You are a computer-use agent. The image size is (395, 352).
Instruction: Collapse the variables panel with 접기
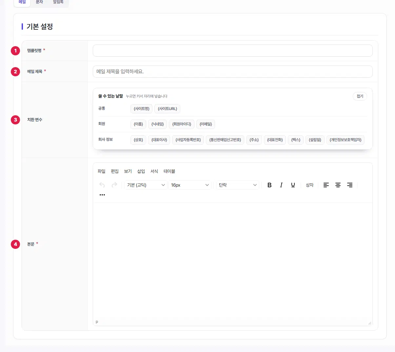pos(360,96)
